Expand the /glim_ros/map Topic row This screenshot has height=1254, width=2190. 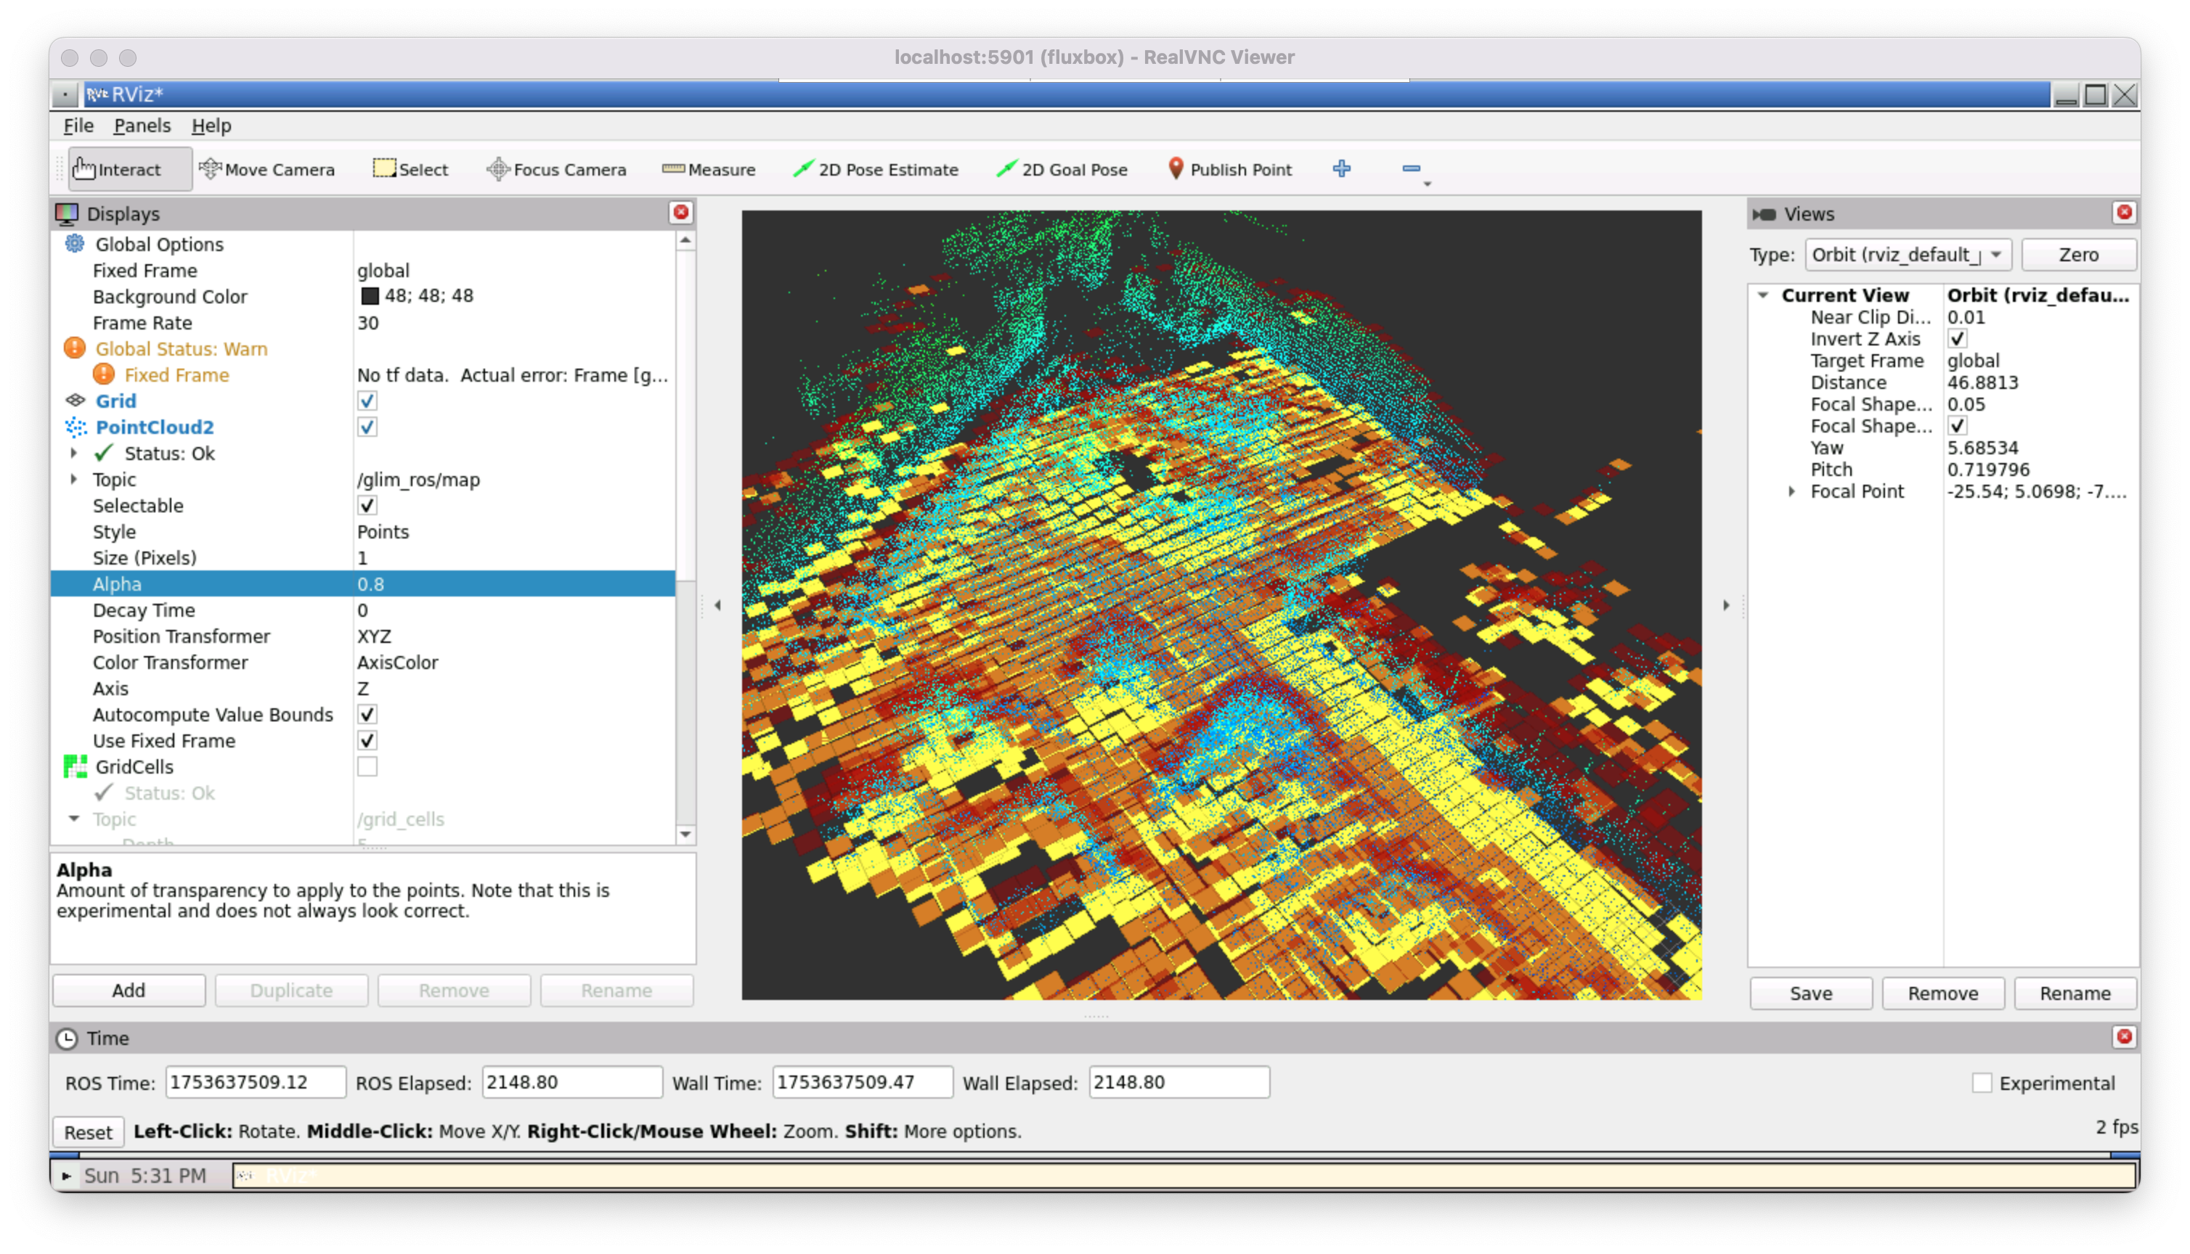tap(74, 479)
